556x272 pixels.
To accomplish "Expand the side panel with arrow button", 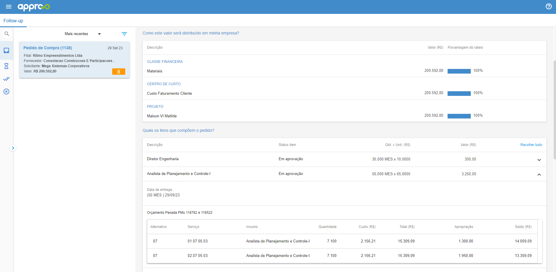I will point(13,148).
